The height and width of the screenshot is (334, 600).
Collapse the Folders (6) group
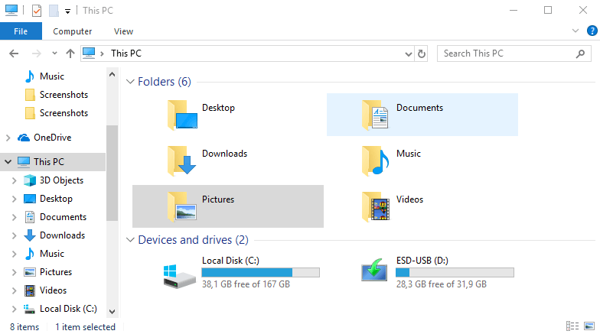pyautogui.click(x=130, y=82)
